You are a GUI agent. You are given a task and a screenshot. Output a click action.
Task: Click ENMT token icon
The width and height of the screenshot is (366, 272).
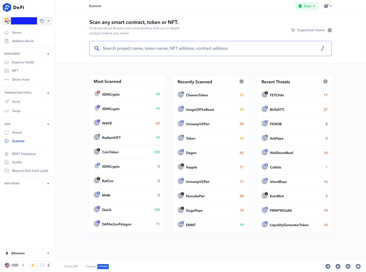click(181, 224)
